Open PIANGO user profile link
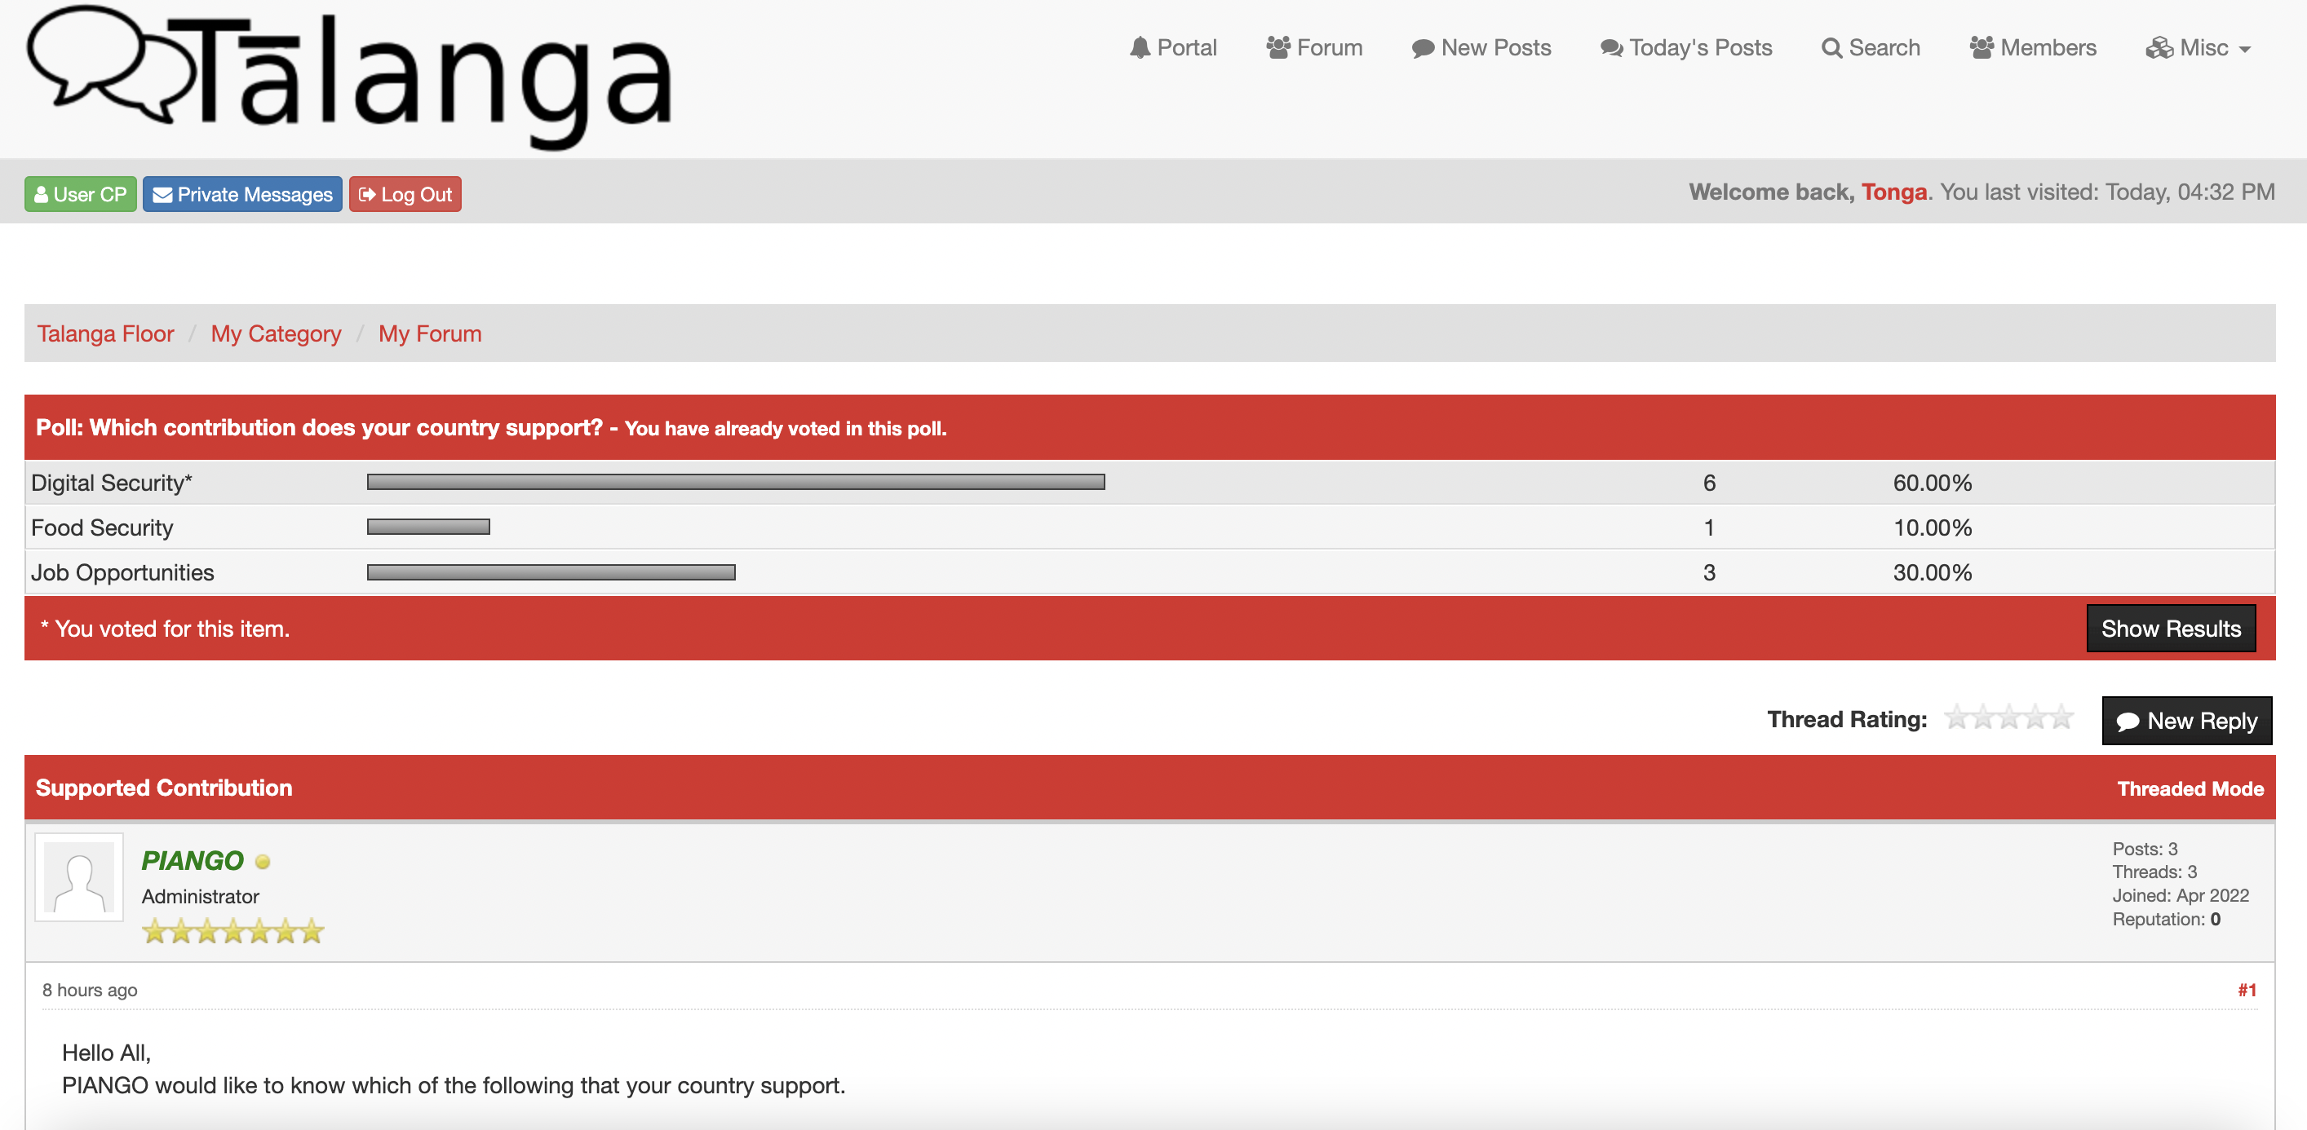The height and width of the screenshot is (1130, 2307). (192, 860)
